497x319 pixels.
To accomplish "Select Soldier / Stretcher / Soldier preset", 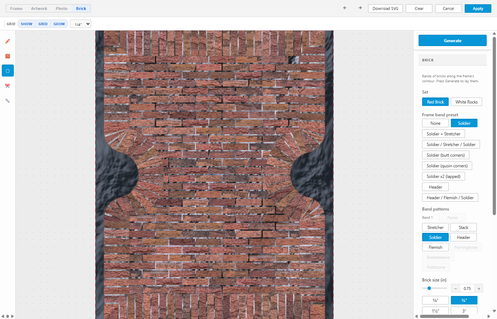I will click(451, 144).
